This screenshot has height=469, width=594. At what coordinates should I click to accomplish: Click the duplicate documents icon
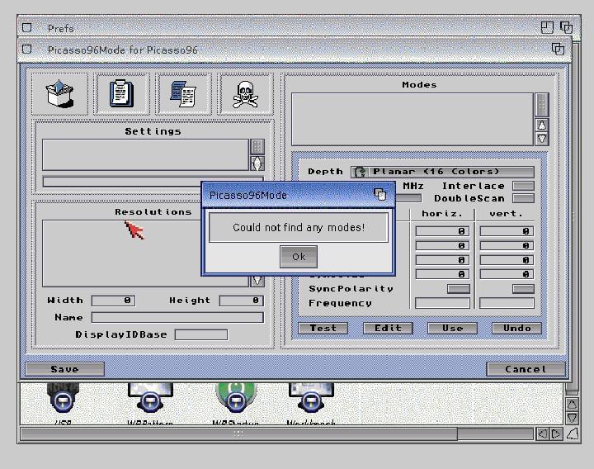pos(183,93)
